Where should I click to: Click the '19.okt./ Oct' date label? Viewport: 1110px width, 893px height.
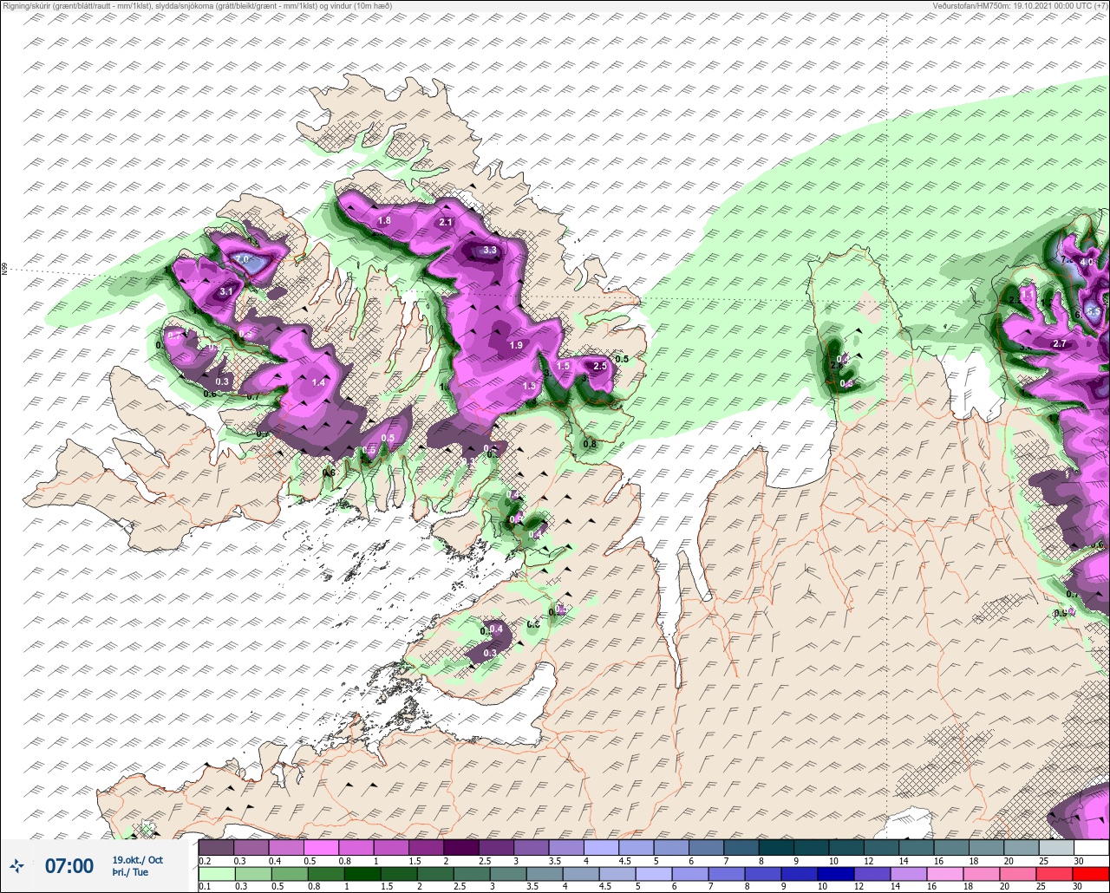[137, 859]
